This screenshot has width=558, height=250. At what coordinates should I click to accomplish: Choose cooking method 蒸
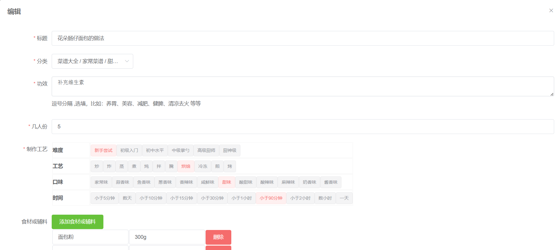point(122,166)
